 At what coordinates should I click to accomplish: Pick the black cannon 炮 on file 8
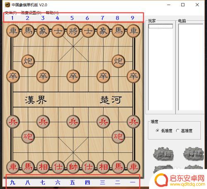(x=118, y=61)
